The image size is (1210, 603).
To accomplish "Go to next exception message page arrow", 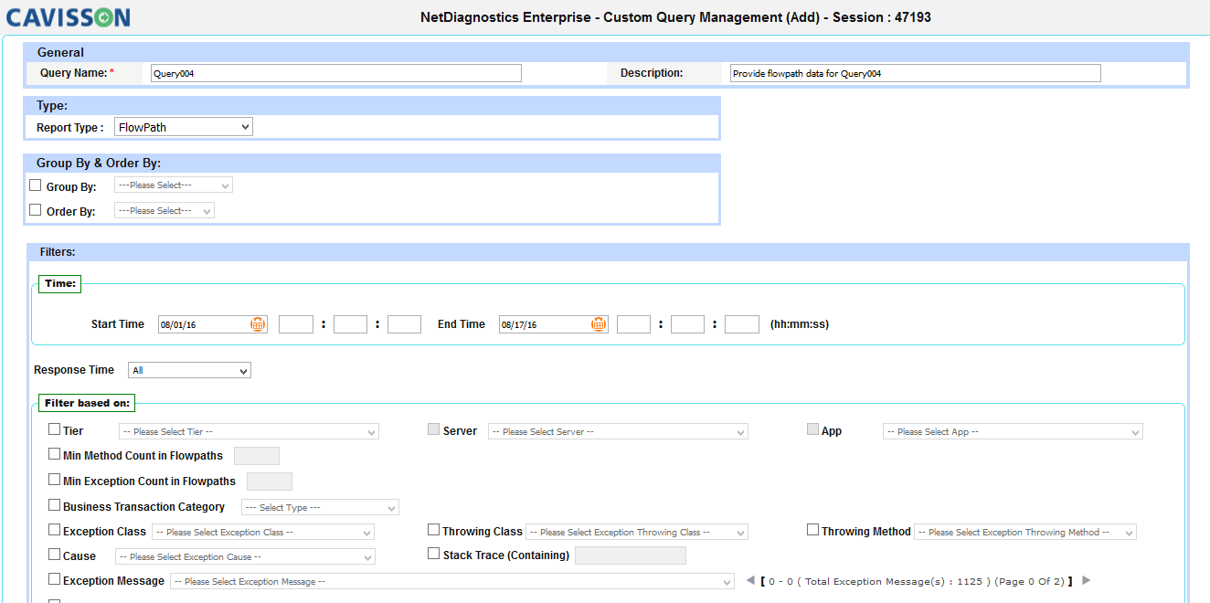I will tap(1086, 580).
